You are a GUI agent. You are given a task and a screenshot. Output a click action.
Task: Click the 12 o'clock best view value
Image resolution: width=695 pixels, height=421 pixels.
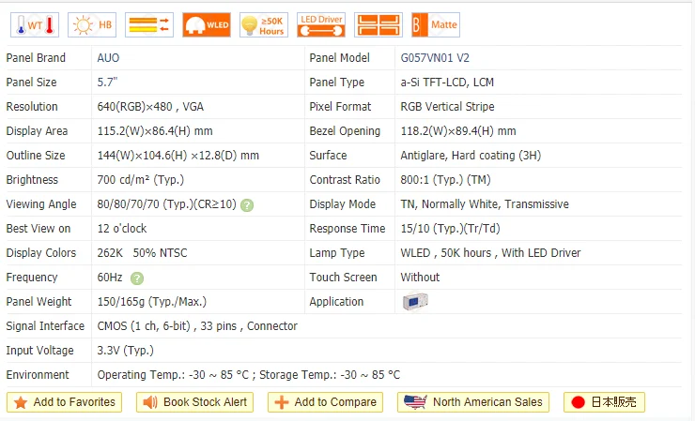click(x=122, y=229)
